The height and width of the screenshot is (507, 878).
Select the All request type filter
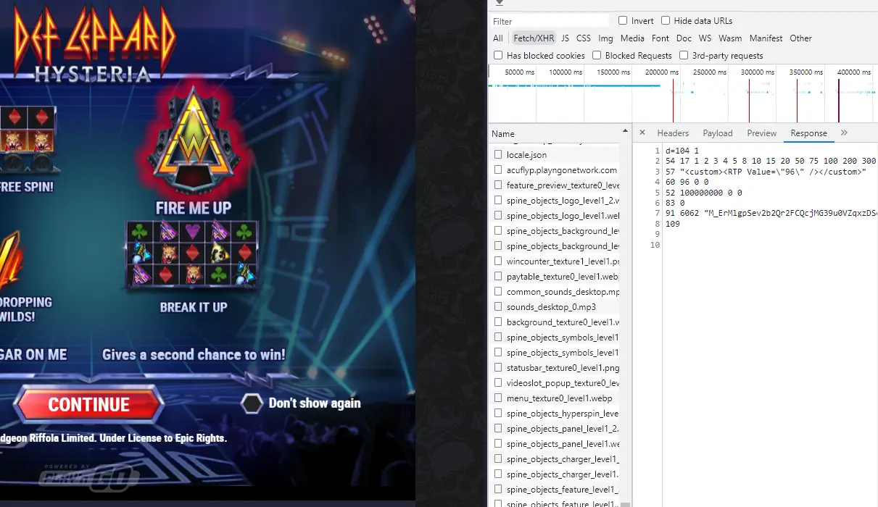point(498,38)
